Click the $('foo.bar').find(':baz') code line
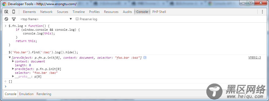This screenshot has height=101, width=269. point(43,52)
